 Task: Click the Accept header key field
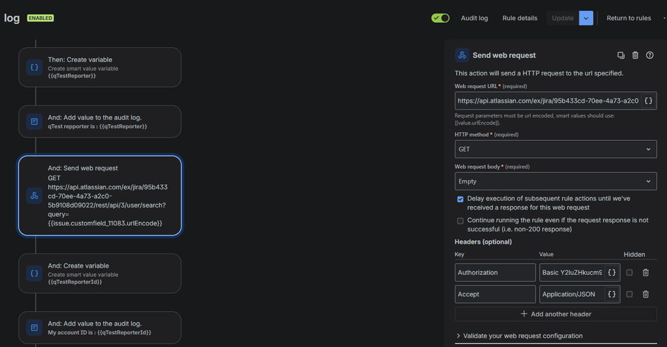[x=495, y=294]
